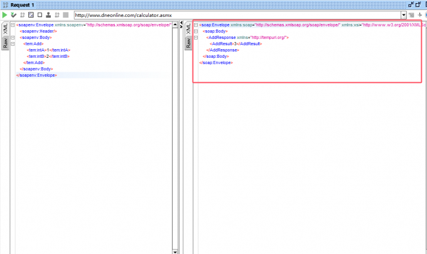Viewport: 427px width, 254px height.
Task: Create an empty request
Action: (40, 15)
